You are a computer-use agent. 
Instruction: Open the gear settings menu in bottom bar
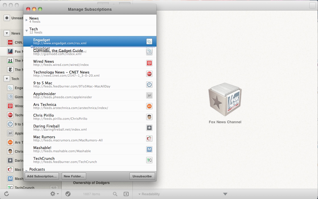(x=54, y=194)
